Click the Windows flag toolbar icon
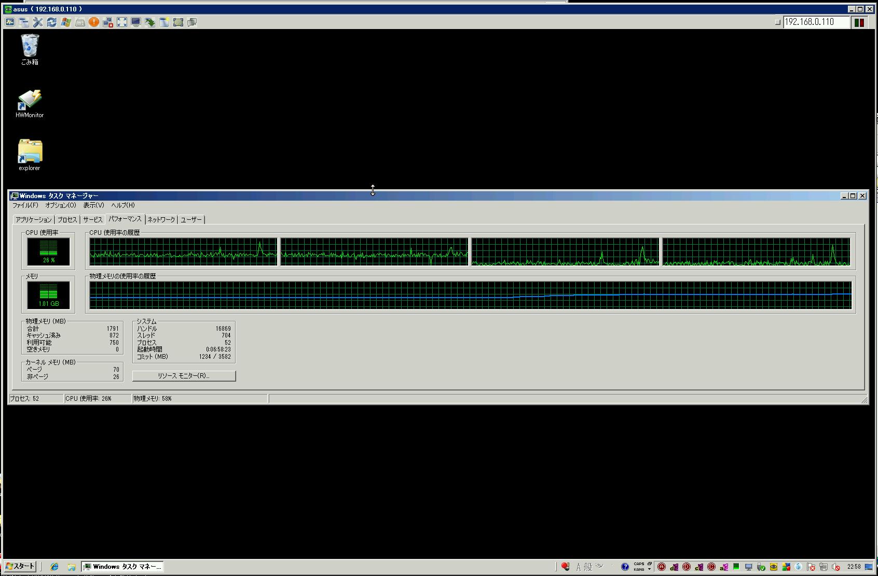 coord(66,22)
